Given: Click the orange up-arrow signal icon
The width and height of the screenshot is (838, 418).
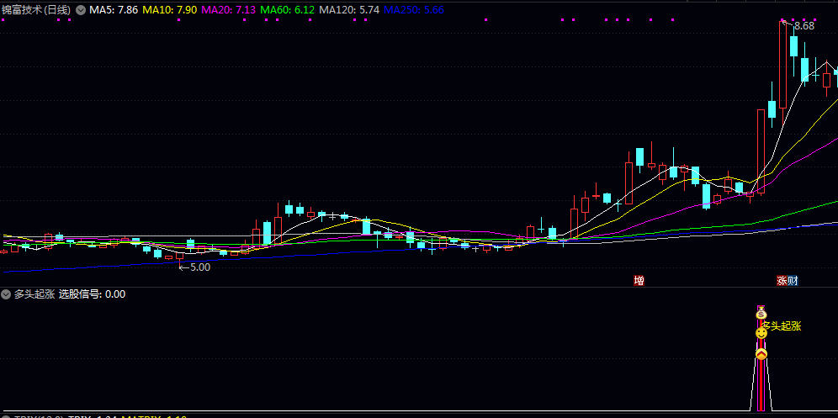Looking at the screenshot, I should coord(761,354).
